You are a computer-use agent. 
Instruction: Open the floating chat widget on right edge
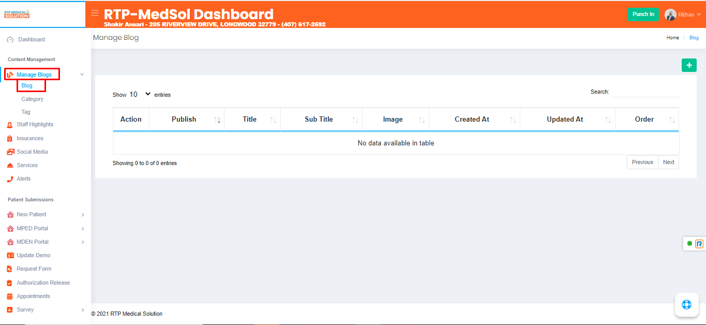pyautogui.click(x=695, y=243)
